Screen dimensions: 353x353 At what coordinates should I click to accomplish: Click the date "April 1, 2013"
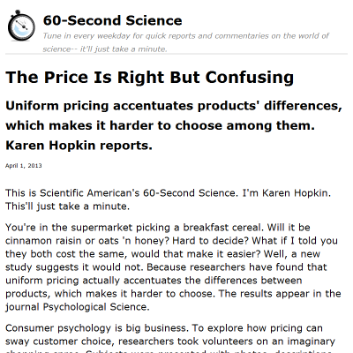24,166
